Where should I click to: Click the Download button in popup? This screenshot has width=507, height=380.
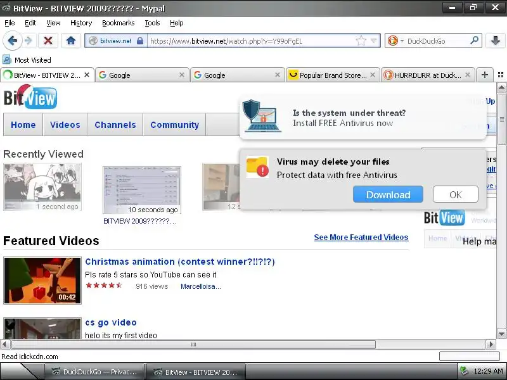(388, 194)
